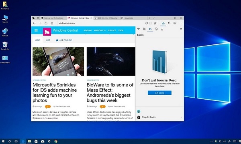Open the SURFACE nav menu

pyautogui.click(x=112, y=30)
